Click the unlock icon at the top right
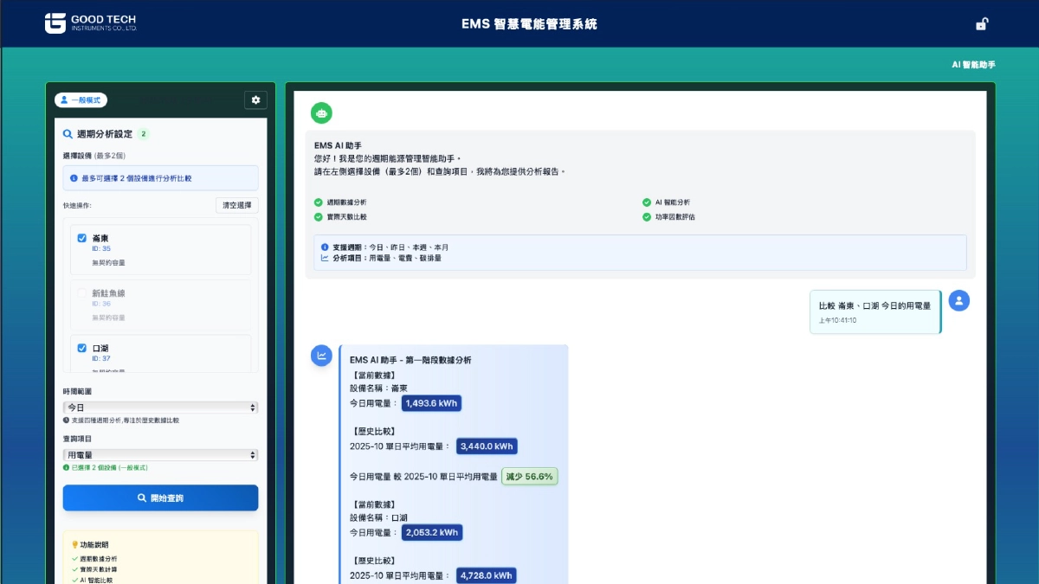The image size is (1039, 584). [x=981, y=23]
